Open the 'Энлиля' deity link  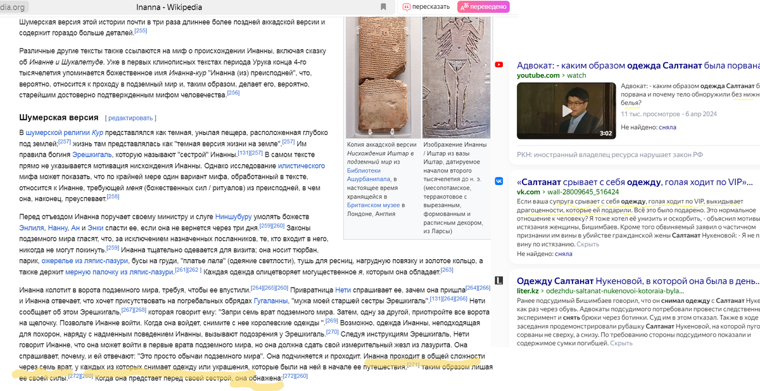coord(32,228)
